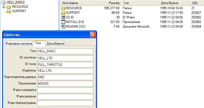Click date 1995-10-04 16:43

tap(171, 8)
